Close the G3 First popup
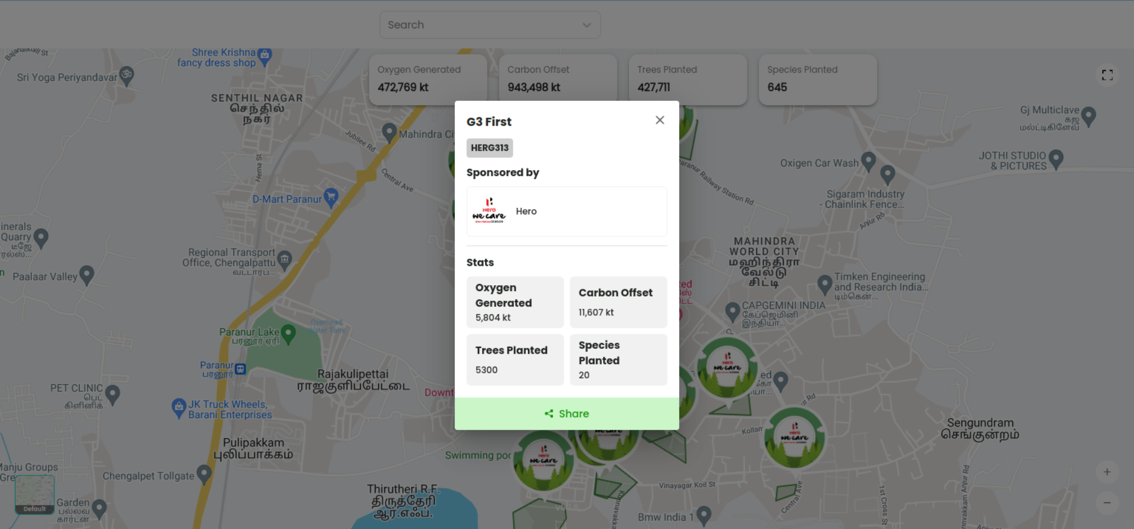 click(x=660, y=120)
